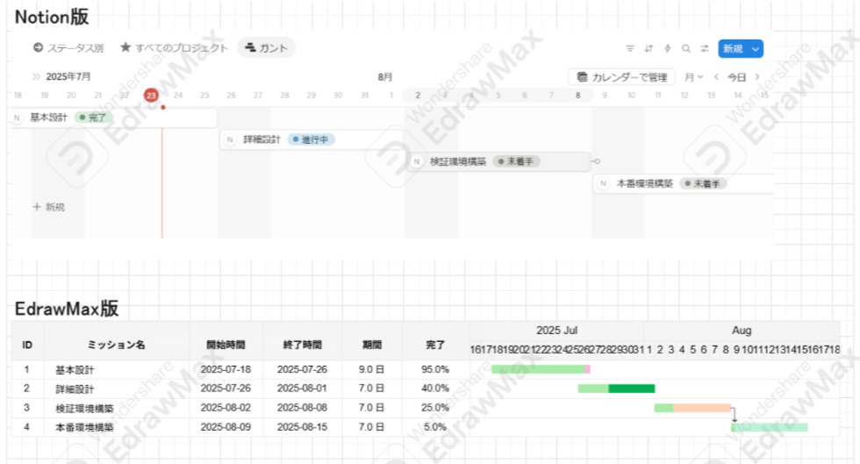The width and height of the screenshot is (860, 464).
Task: Click the end date 2025-08-15
Action: coord(302,426)
